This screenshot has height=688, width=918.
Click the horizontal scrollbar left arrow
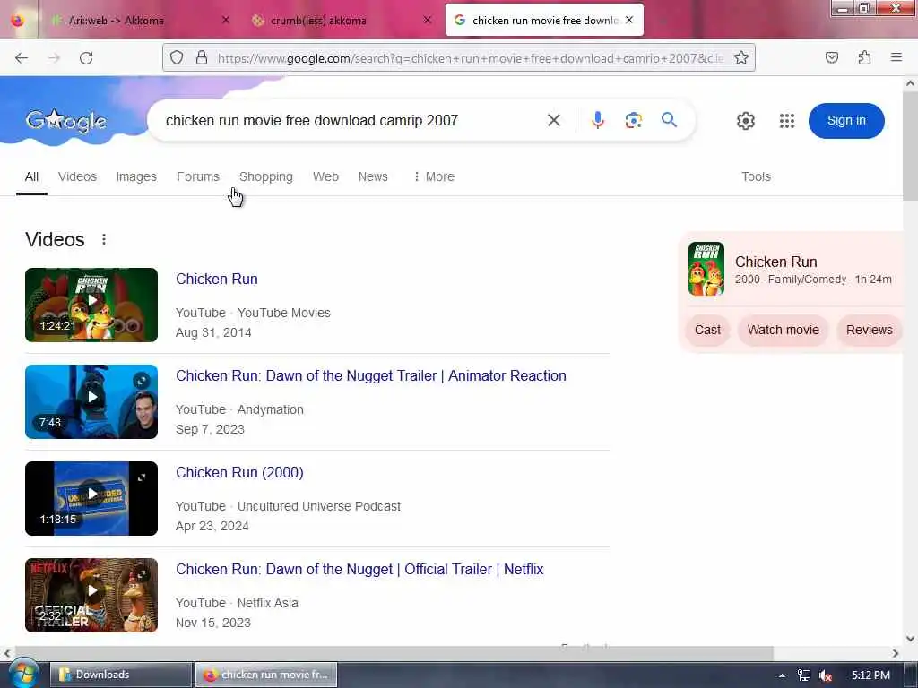point(7,653)
